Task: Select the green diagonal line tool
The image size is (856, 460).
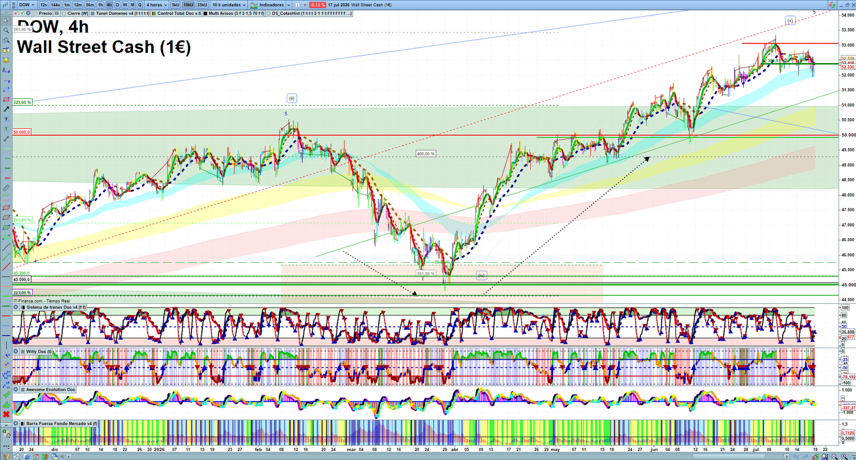Action: [x=6, y=257]
